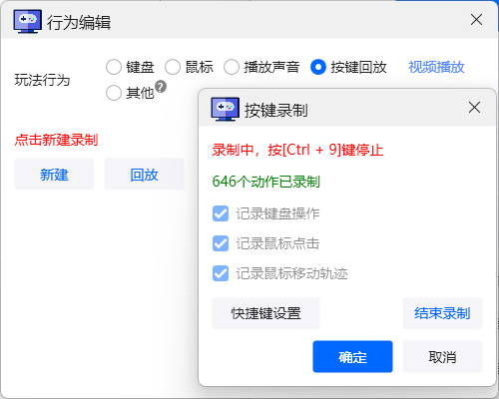The height and width of the screenshot is (399, 499).
Task: Click the 按键录制 dialog gamepad icon
Action: coord(226,109)
